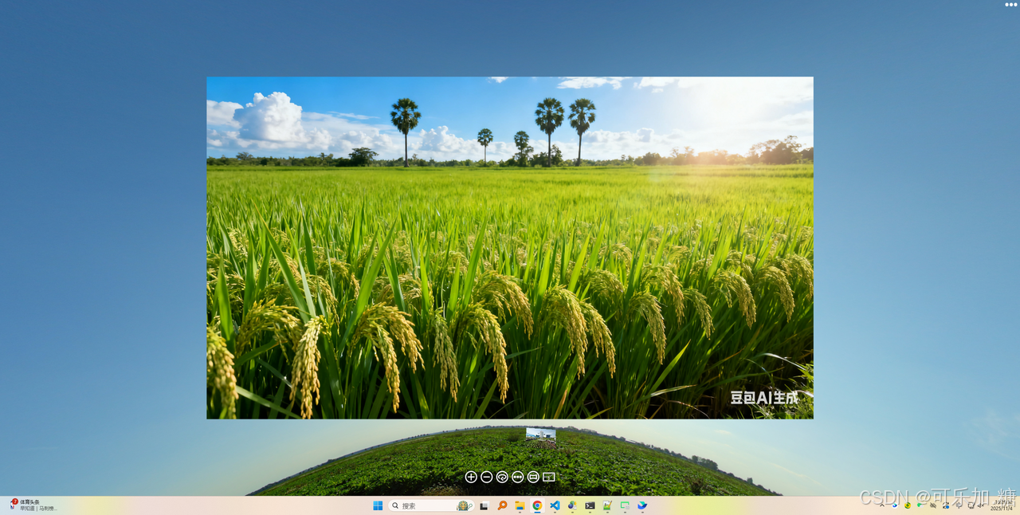Viewport: 1020px width, 515px height.
Task: Click the rice field image in the viewer
Action: tap(510, 248)
